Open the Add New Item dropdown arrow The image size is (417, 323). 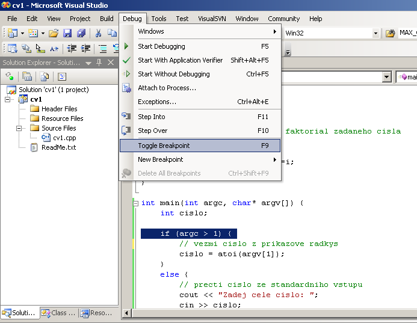43,34
